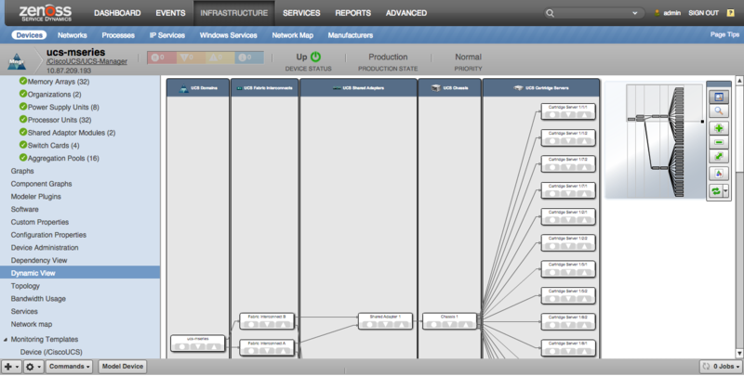Open the colored shapes legend button

coord(718,174)
